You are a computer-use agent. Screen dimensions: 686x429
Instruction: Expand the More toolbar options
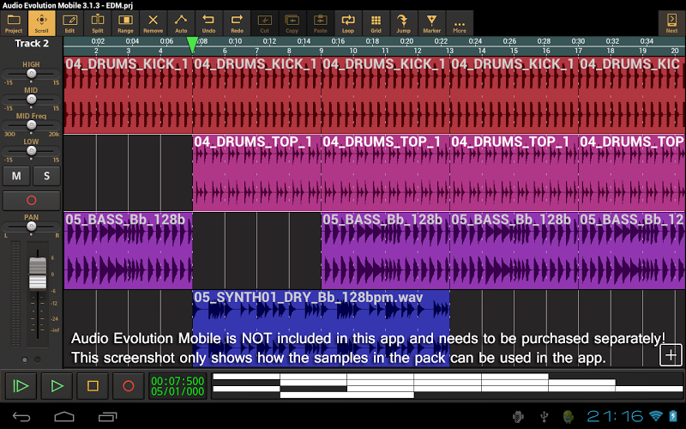[460, 22]
